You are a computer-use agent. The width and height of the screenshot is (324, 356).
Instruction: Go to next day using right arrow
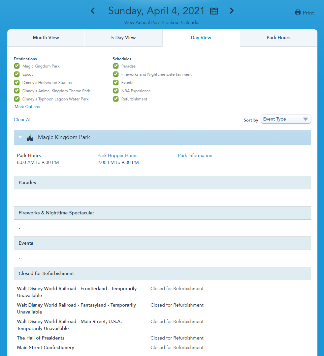point(232,11)
